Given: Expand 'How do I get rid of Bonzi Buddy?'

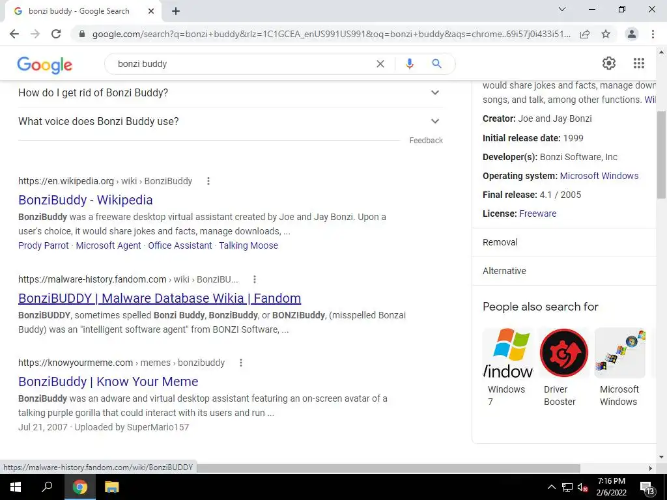Looking at the screenshot, I should point(230,92).
